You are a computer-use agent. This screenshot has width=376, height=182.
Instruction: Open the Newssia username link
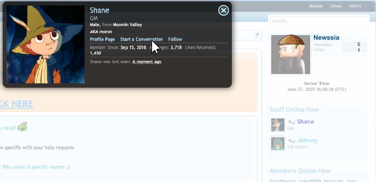click(x=326, y=38)
